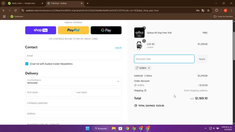This screenshot has width=235, height=132.
Task: Open the tab search dropdown arrow
Action: pos(3,3)
